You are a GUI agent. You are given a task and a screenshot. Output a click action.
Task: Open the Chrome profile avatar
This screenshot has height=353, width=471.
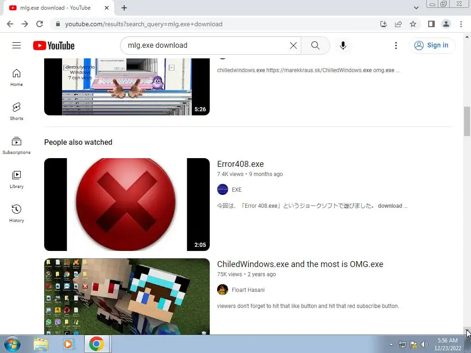tap(446, 24)
